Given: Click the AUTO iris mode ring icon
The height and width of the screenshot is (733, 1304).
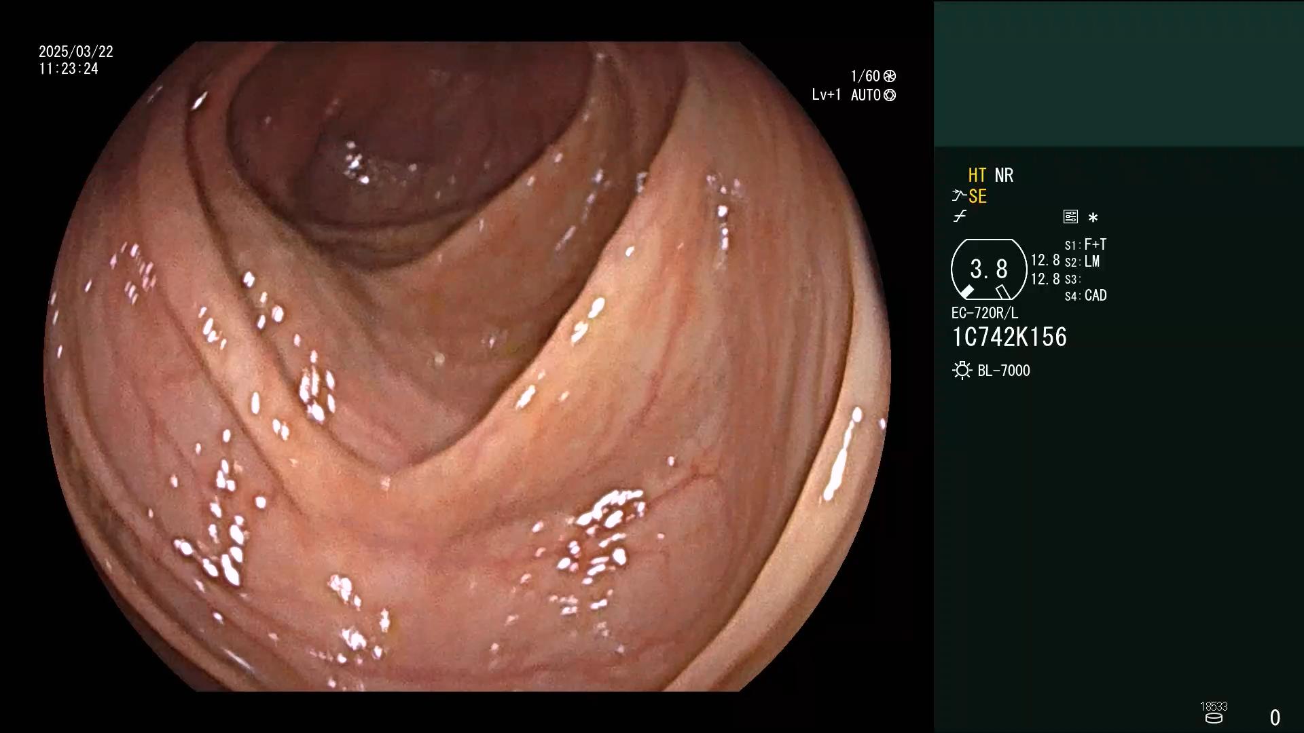Looking at the screenshot, I should (890, 95).
